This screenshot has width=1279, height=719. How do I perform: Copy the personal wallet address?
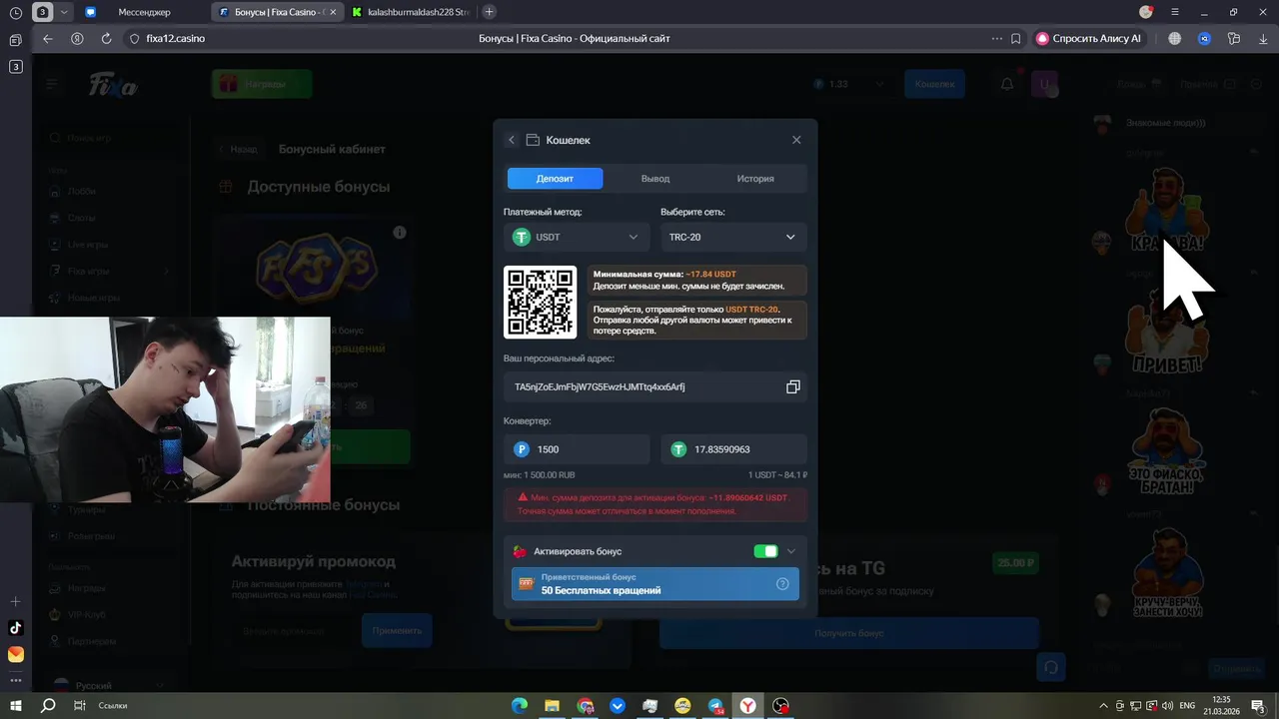(793, 386)
